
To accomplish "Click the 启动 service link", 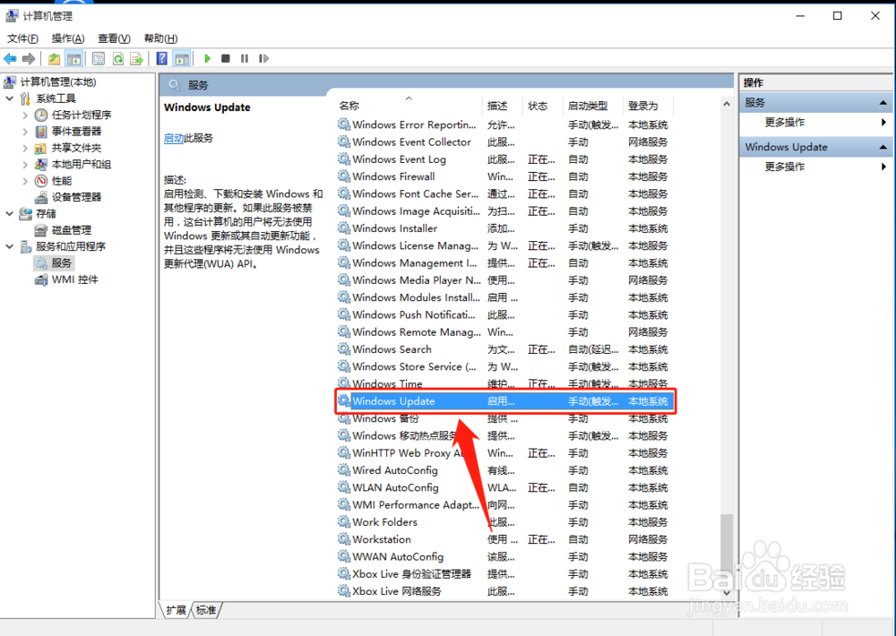I will coord(174,138).
